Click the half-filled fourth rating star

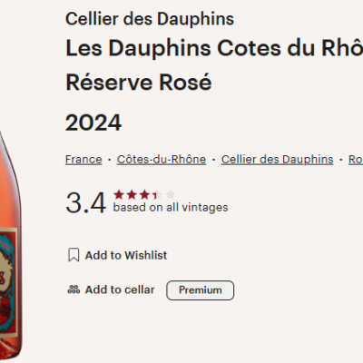coord(157,194)
